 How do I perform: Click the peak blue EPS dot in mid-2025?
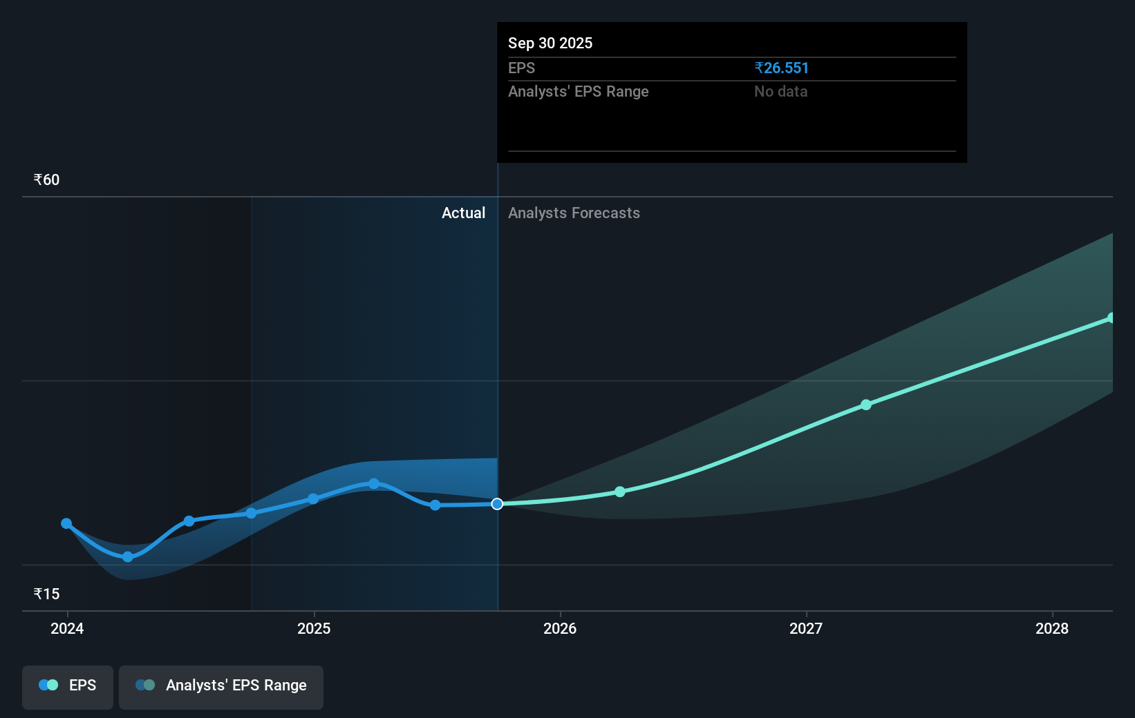[x=374, y=483]
